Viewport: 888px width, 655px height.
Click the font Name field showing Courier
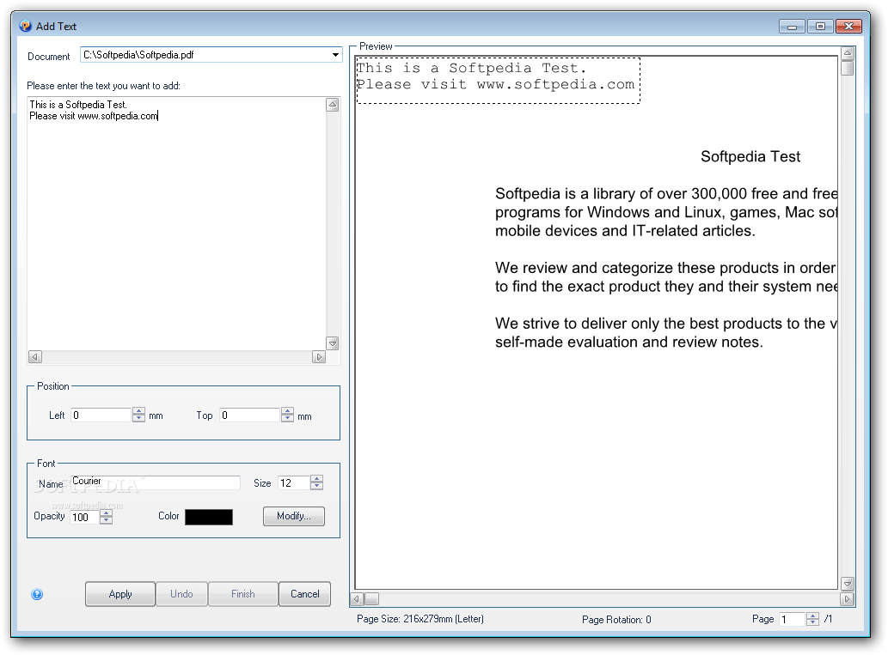tap(156, 482)
